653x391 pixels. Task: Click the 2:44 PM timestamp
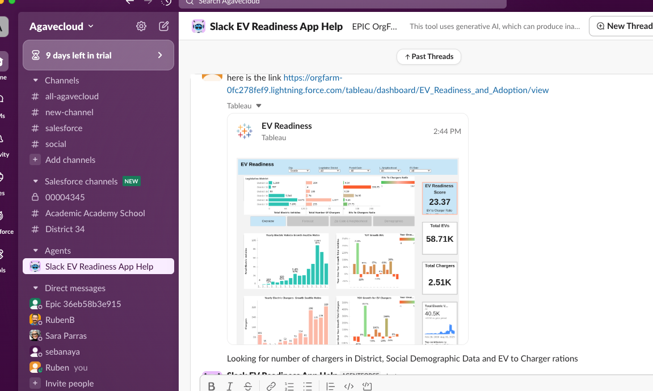point(447,131)
